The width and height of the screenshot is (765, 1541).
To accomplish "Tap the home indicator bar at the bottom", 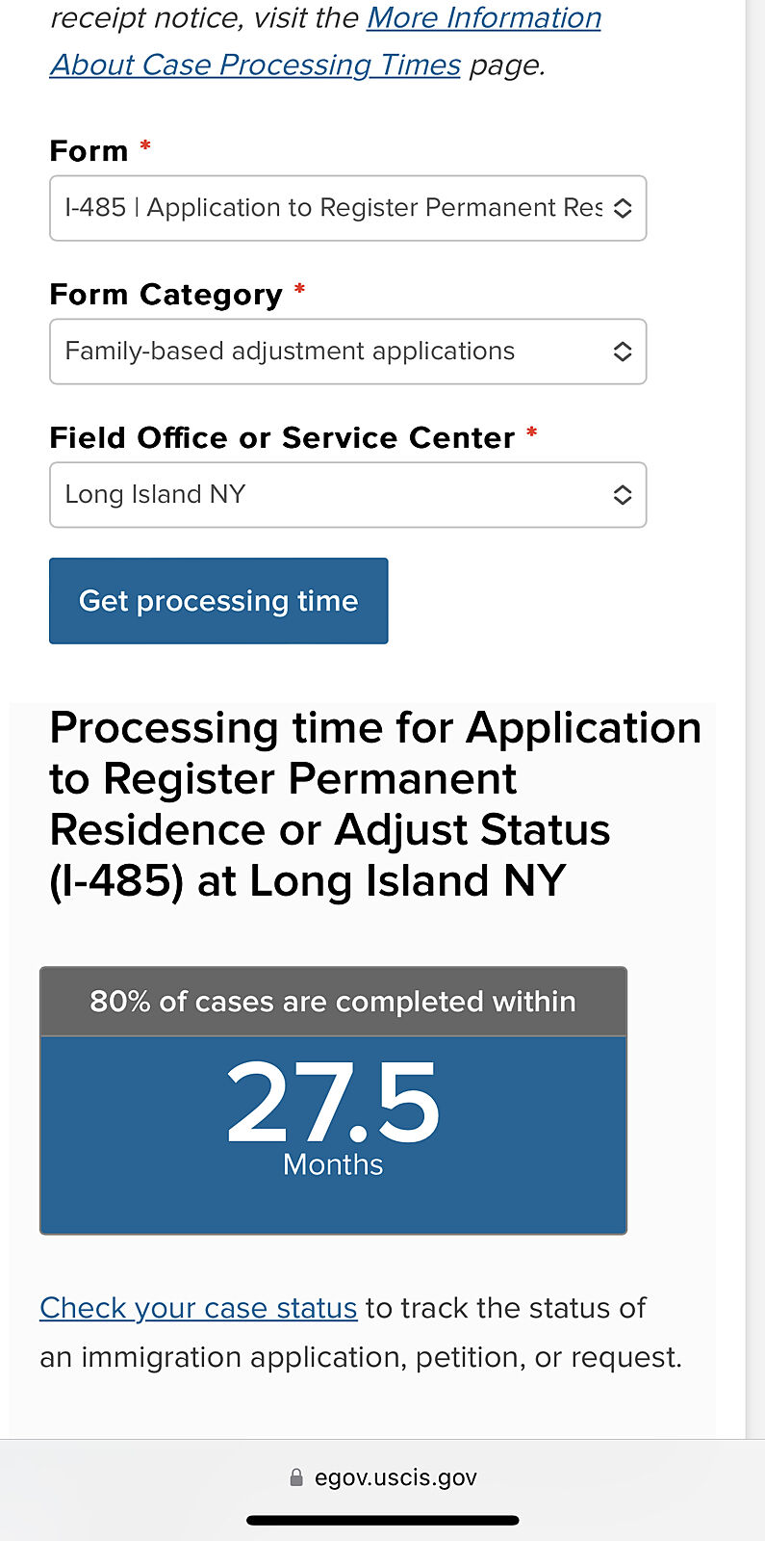I will tap(383, 1521).
